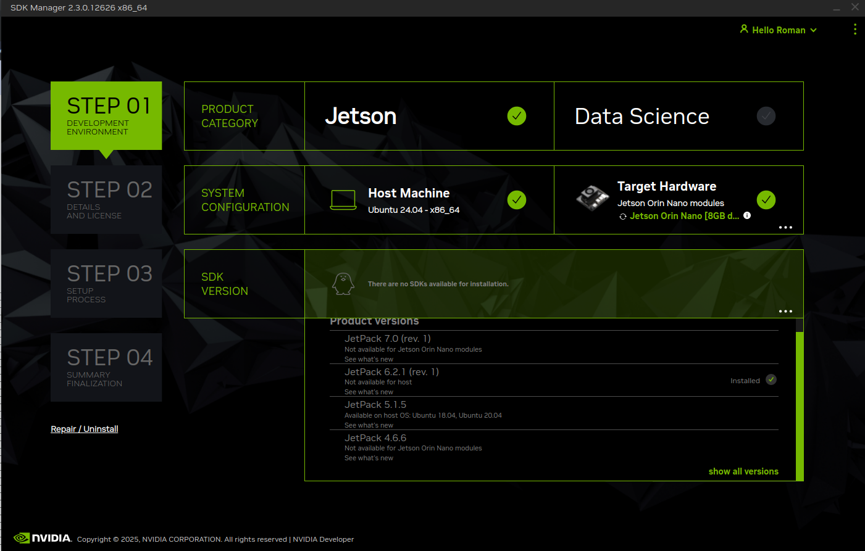Image resolution: width=865 pixels, height=551 pixels.
Task: Click the info icon beside Jetson Orin Nano
Action: (x=747, y=215)
